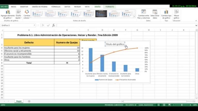Click the Título del gráfico chart title

click(x=115, y=44)
